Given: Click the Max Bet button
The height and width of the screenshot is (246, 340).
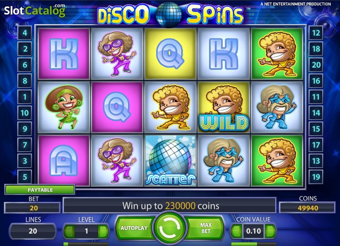Looking at the screenshot, I should click(206, 228).
